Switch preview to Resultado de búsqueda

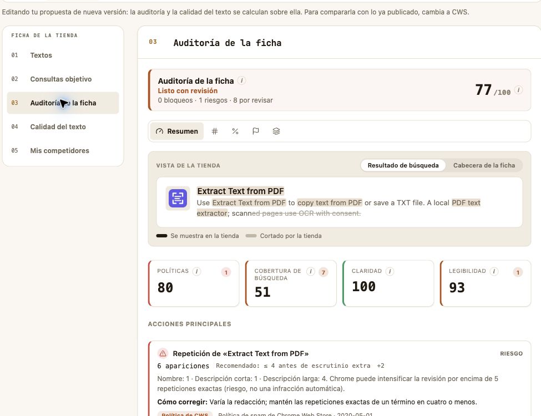(403, 165)
